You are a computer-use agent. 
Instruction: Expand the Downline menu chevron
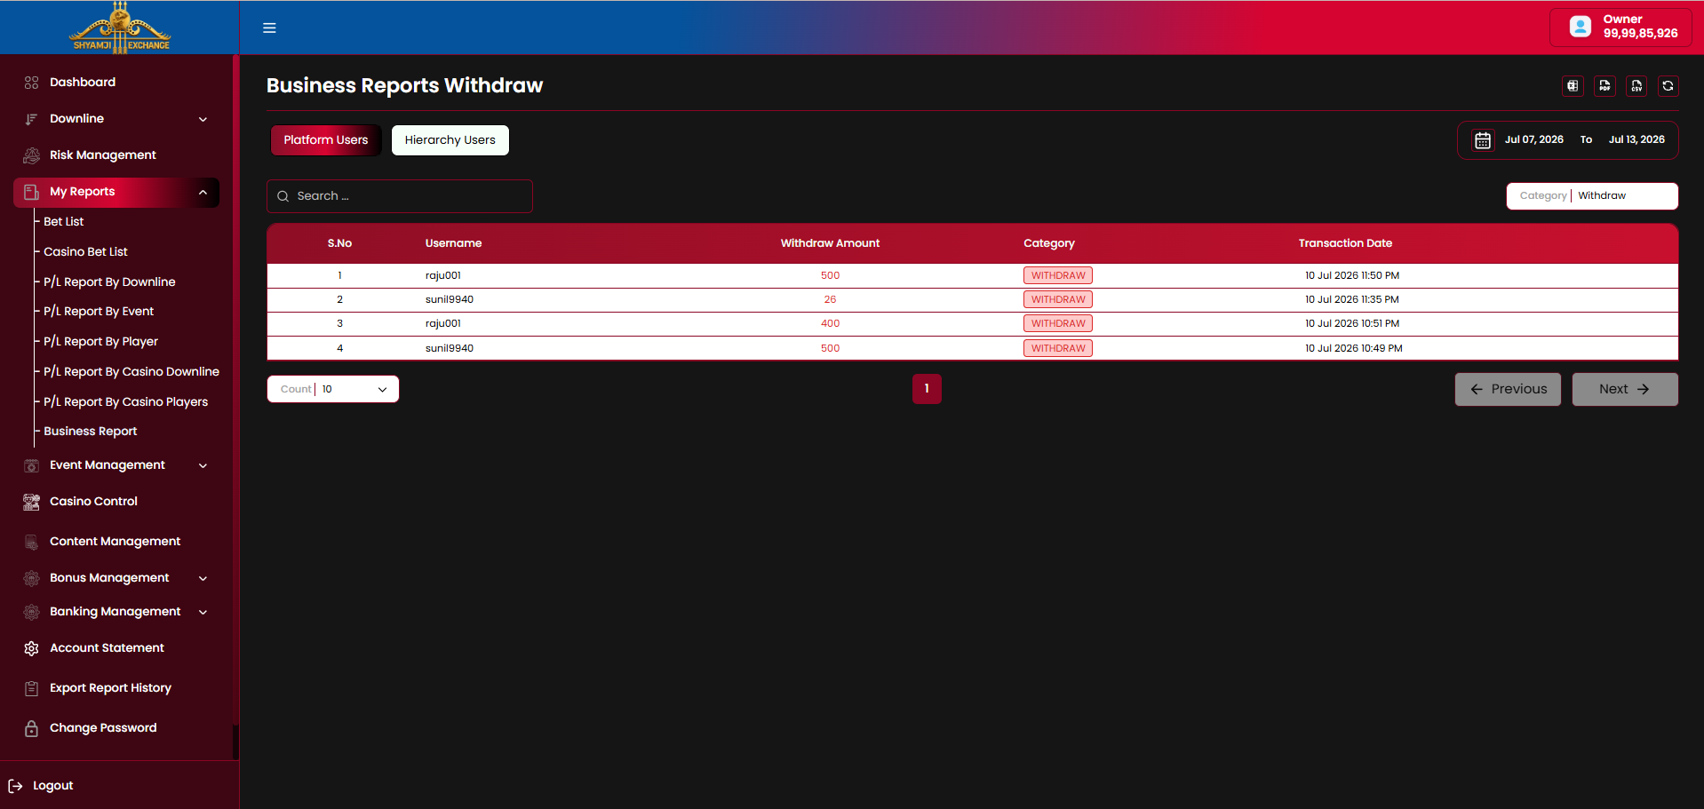tap(203, 119)
